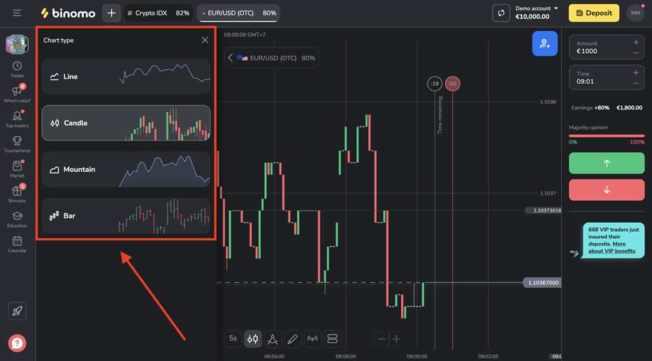
Task: Click the invite friend blue button
Action: [x=544, y=43]
